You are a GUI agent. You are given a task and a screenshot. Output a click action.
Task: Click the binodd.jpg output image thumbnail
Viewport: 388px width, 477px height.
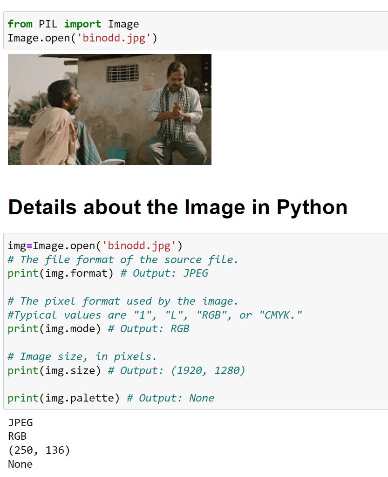coord(109,109)
